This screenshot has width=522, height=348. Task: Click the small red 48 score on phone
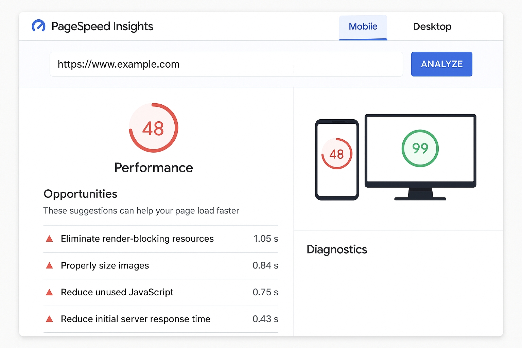(x=336, y=154)
